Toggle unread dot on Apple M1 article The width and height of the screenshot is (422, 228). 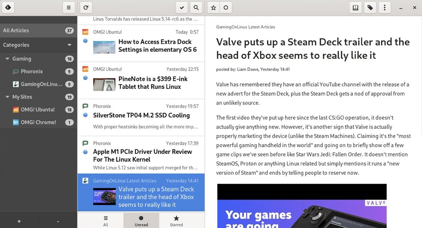tap(85, 152)
